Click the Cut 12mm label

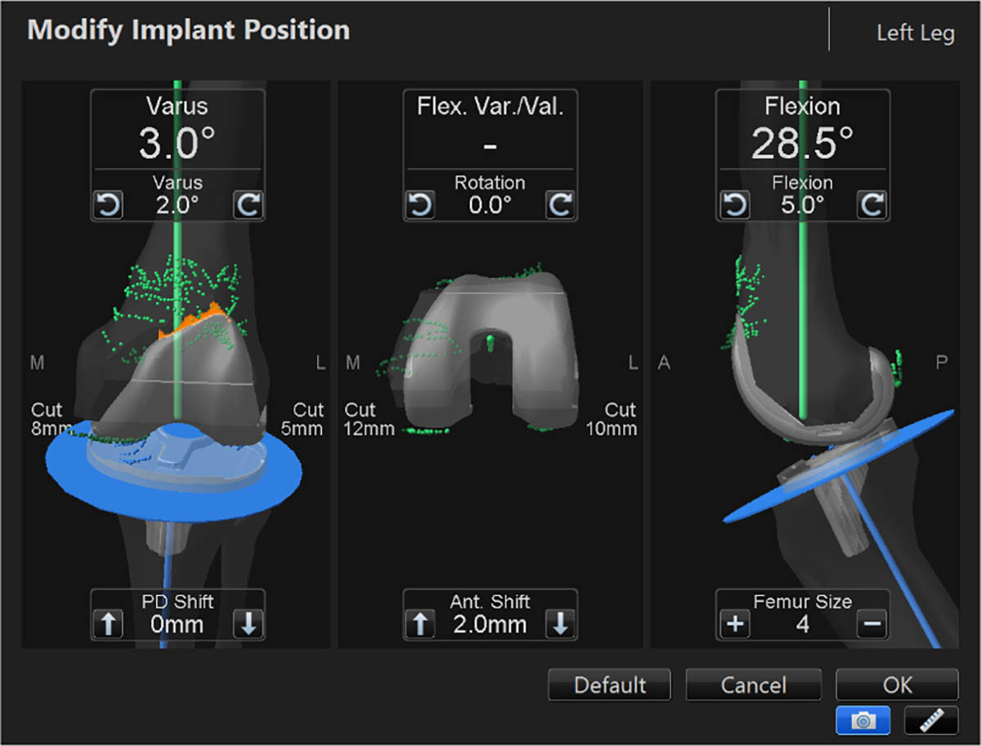(369, 418)
